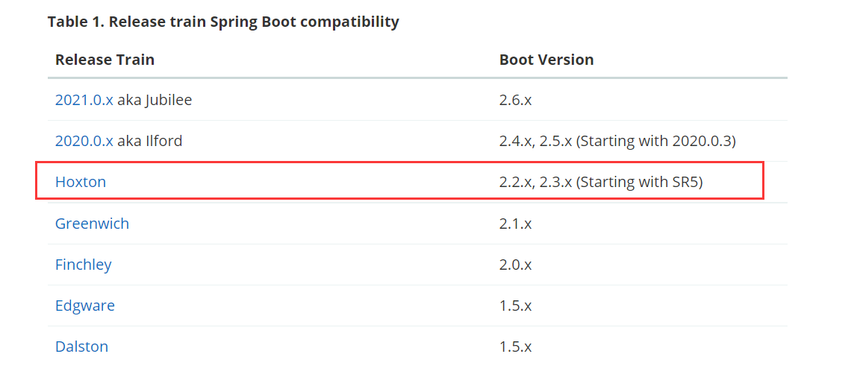Screen dimensions: 857x389
Task: Click the 'aka Jubilee' text
Action: (155, 100)
